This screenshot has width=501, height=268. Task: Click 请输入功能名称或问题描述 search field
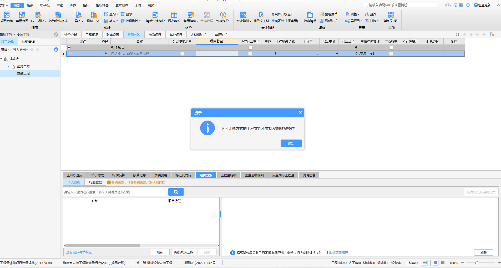[x=401, y=5]
